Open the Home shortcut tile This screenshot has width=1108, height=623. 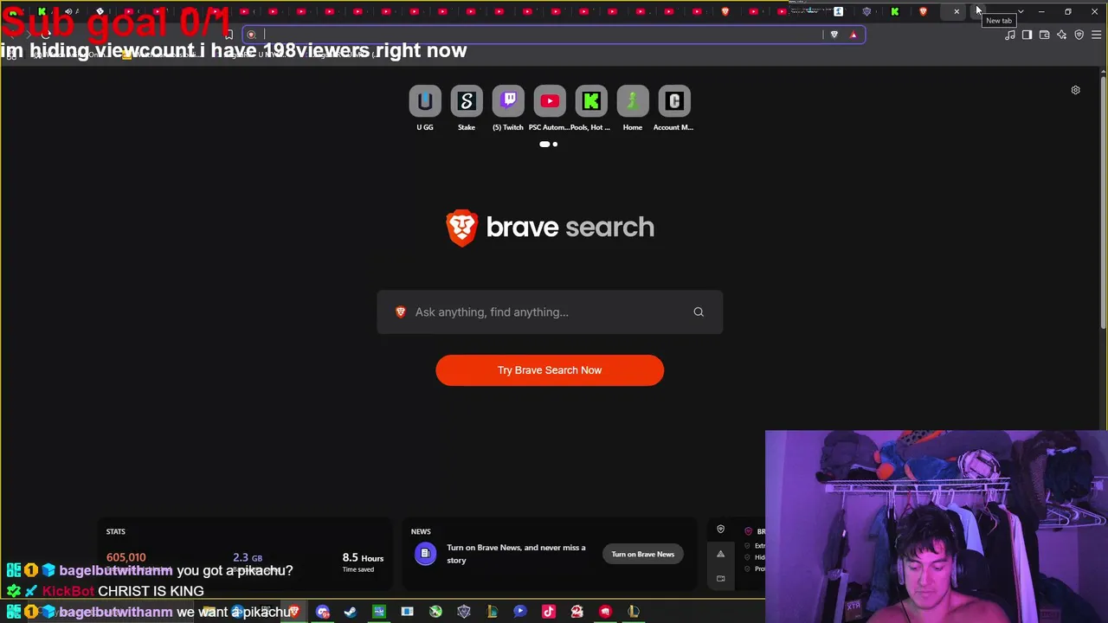tap(633, 101)
